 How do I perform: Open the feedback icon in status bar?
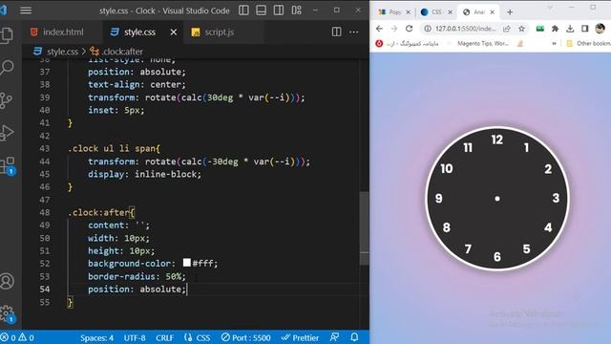[x=334, y=337]
